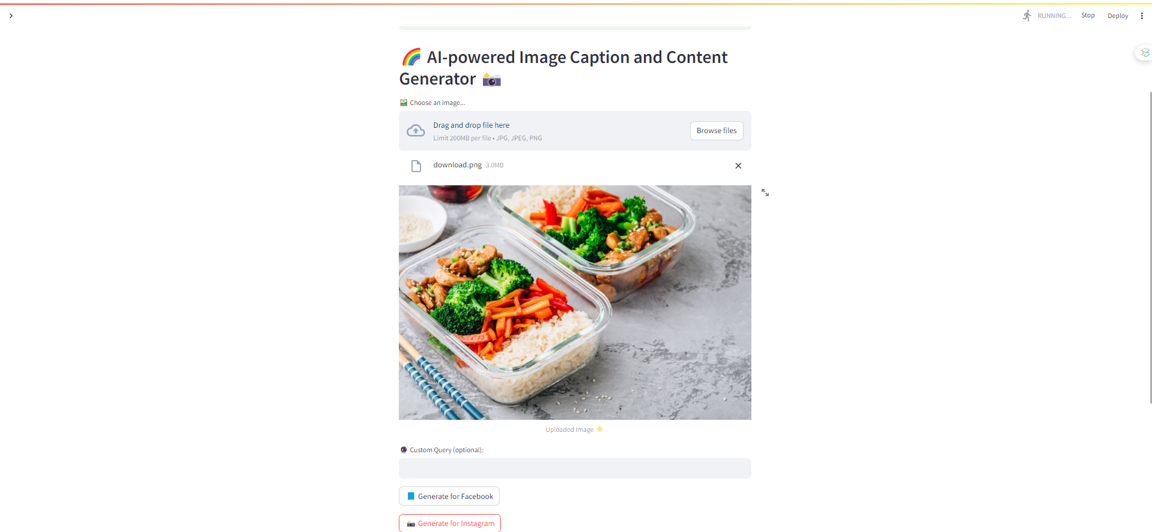View the uploaded image fullscreen
The height and width of the screenshot is (532, 1152).
point(765,193)
